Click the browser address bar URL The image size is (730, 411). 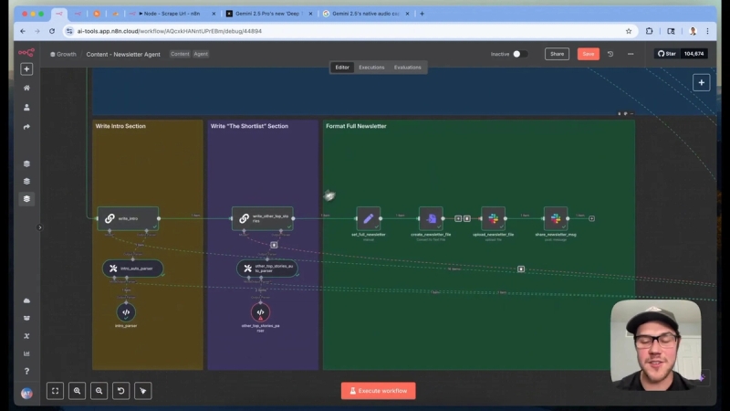pos(170,31)
